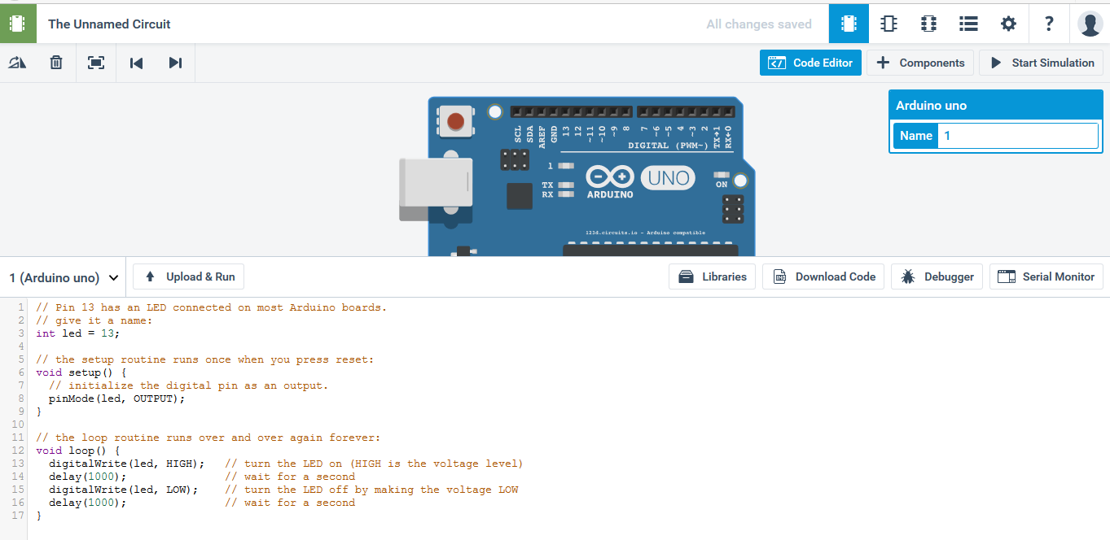Rotate the selected component
The width and height of the screenshot is (1110, 540).
17,63
